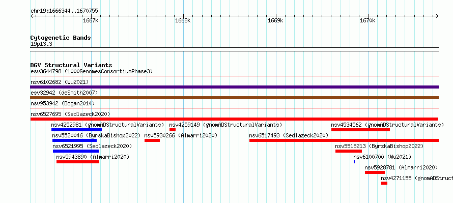Select the blue nsv6521995 Sedlazeck2020 bar

pos(76,151)
